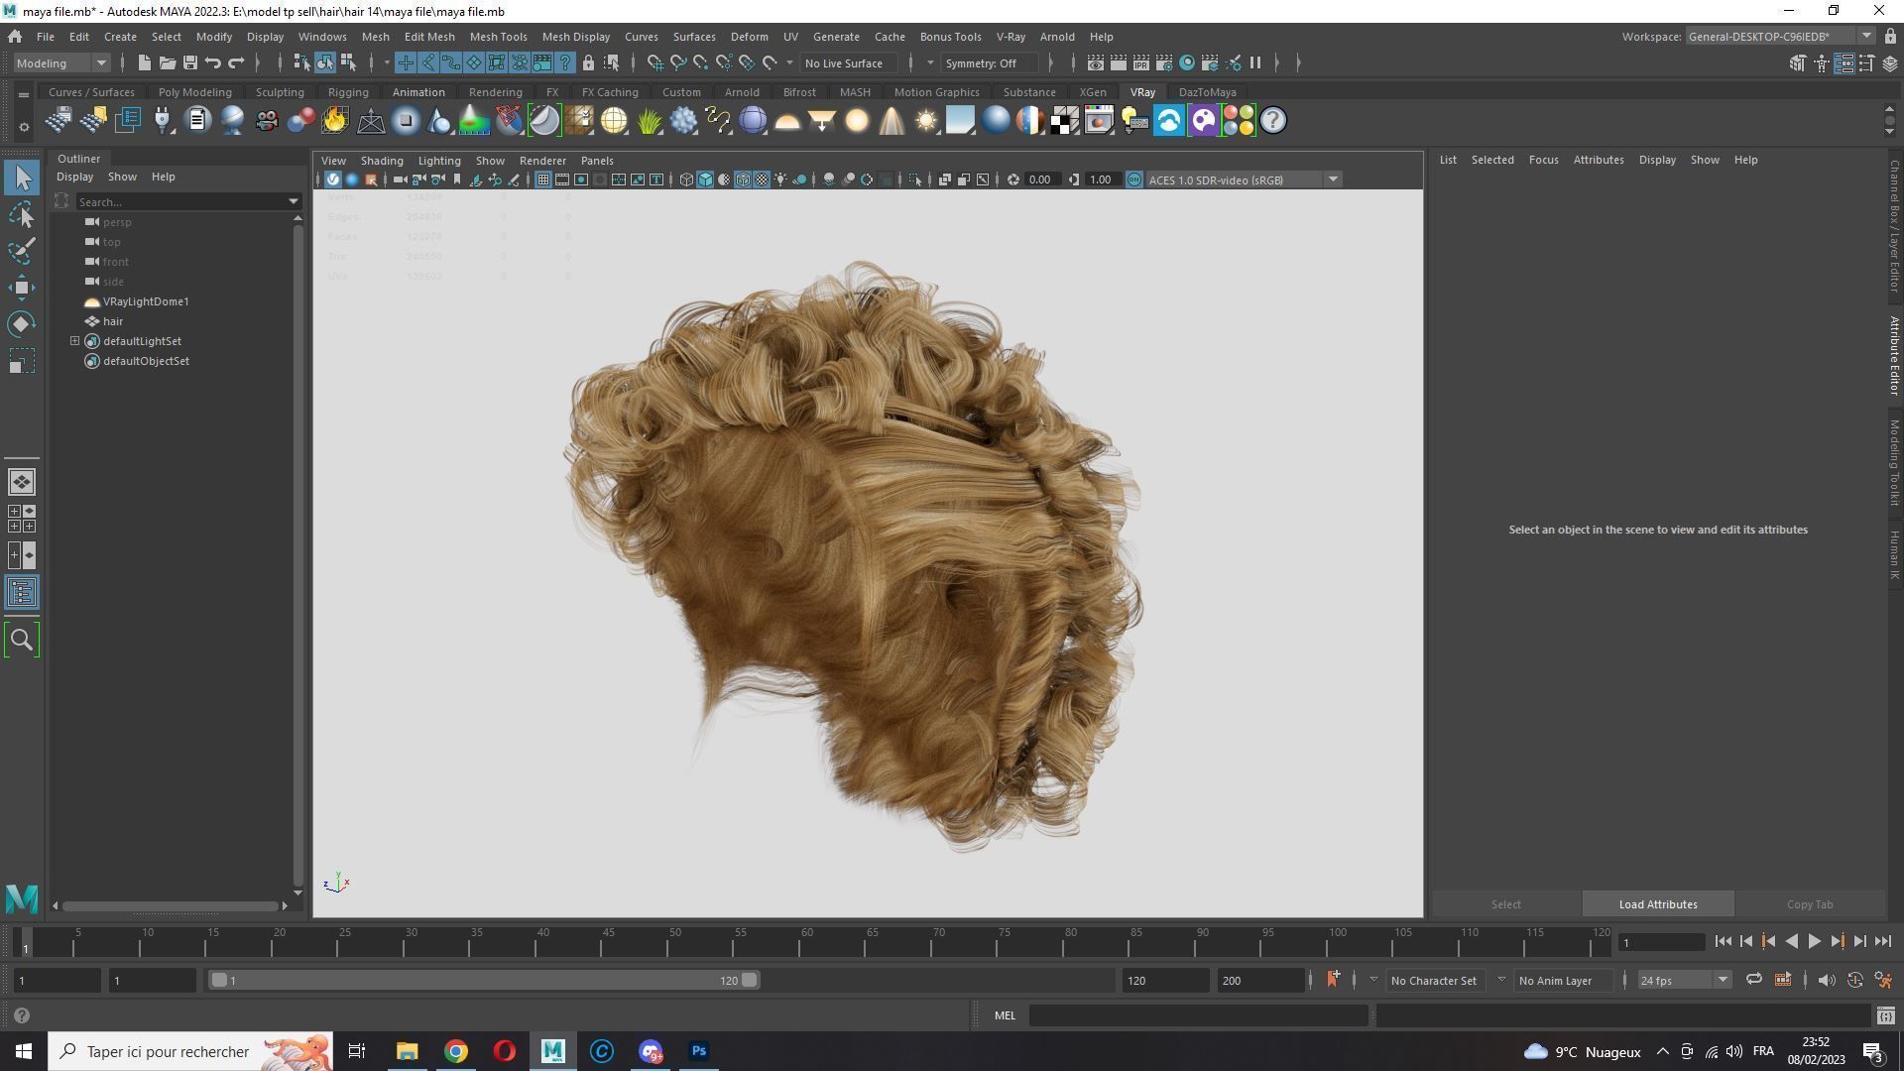The height and width of the screenshot is (1071, 1904).
Task: Expand the defaultLightSet node in Outliner
Action: coord(74,340)
